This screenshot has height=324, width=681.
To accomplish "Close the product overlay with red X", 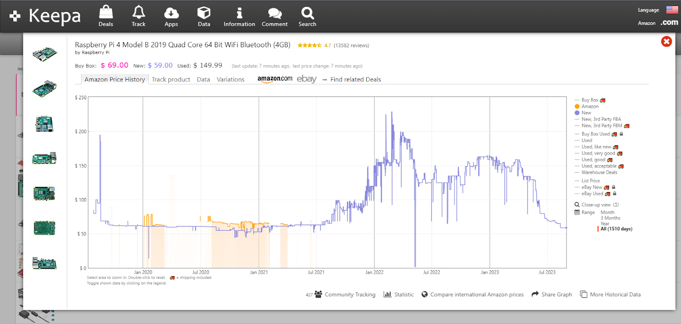I will coord(667,41).
